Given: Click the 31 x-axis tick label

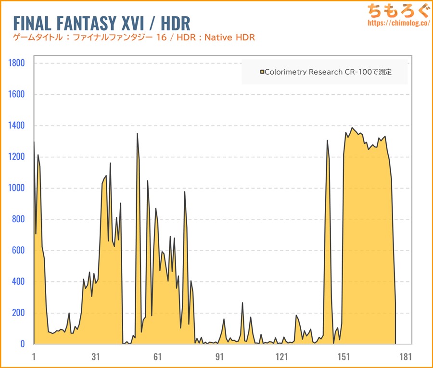Looking at the screenshot, I should 96,356.
